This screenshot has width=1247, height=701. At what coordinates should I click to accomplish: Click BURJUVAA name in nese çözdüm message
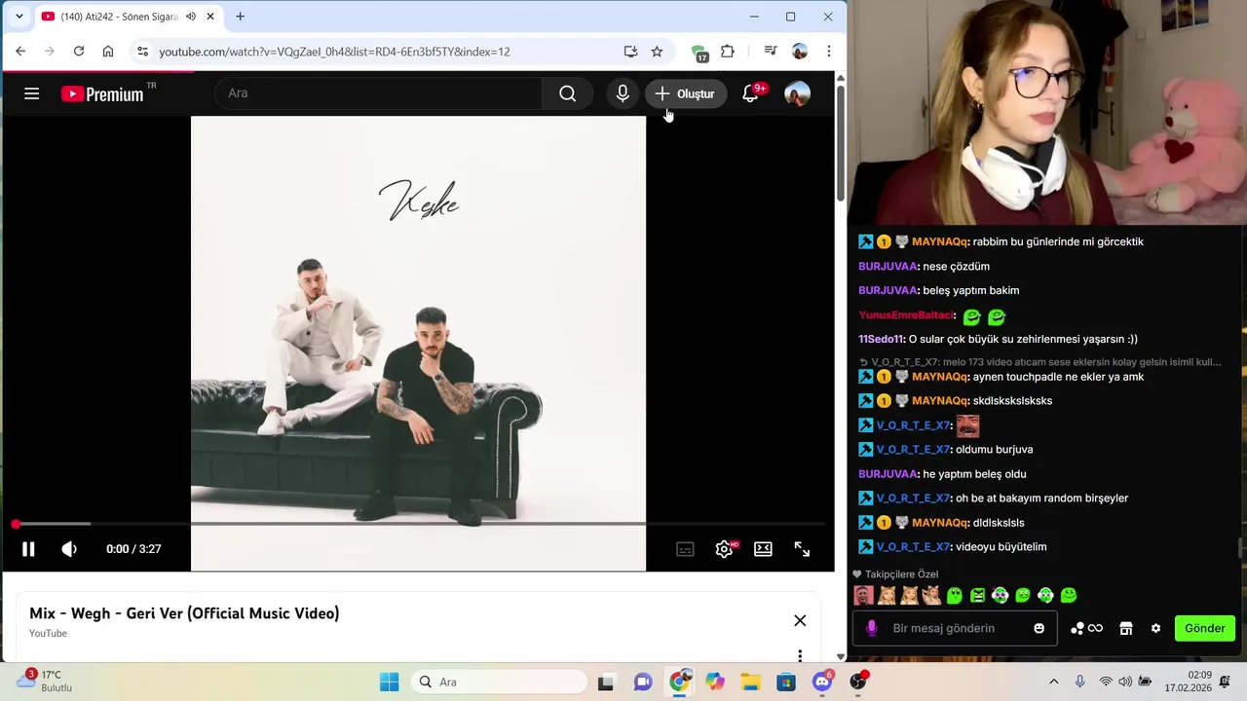tap(888, 267)
